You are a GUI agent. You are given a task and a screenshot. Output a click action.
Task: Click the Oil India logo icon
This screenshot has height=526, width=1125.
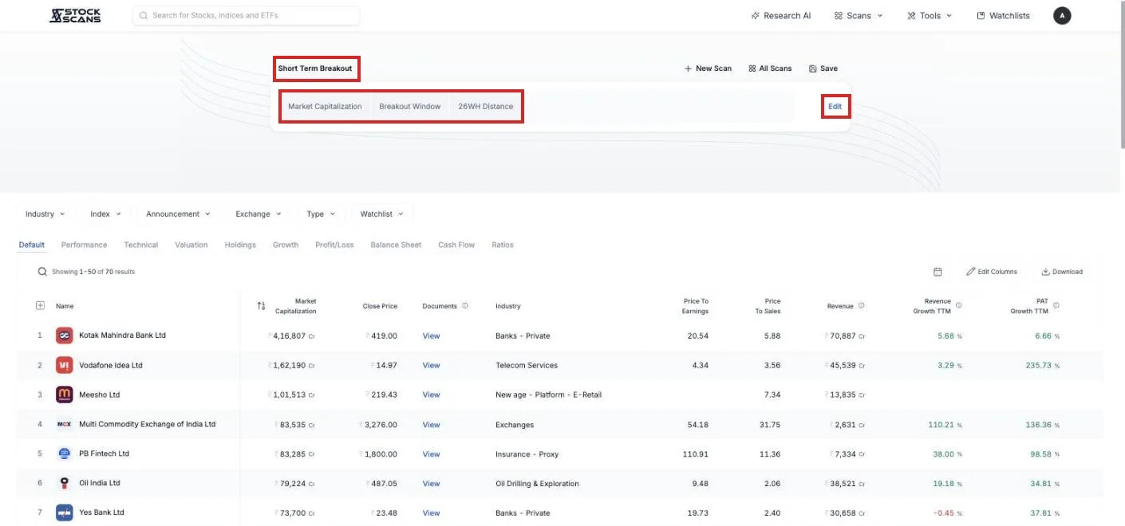click(x=65, y=483)
